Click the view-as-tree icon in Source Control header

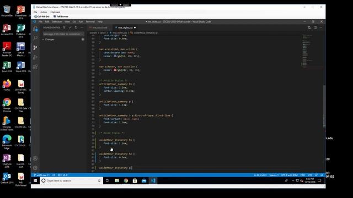[64, 28]
